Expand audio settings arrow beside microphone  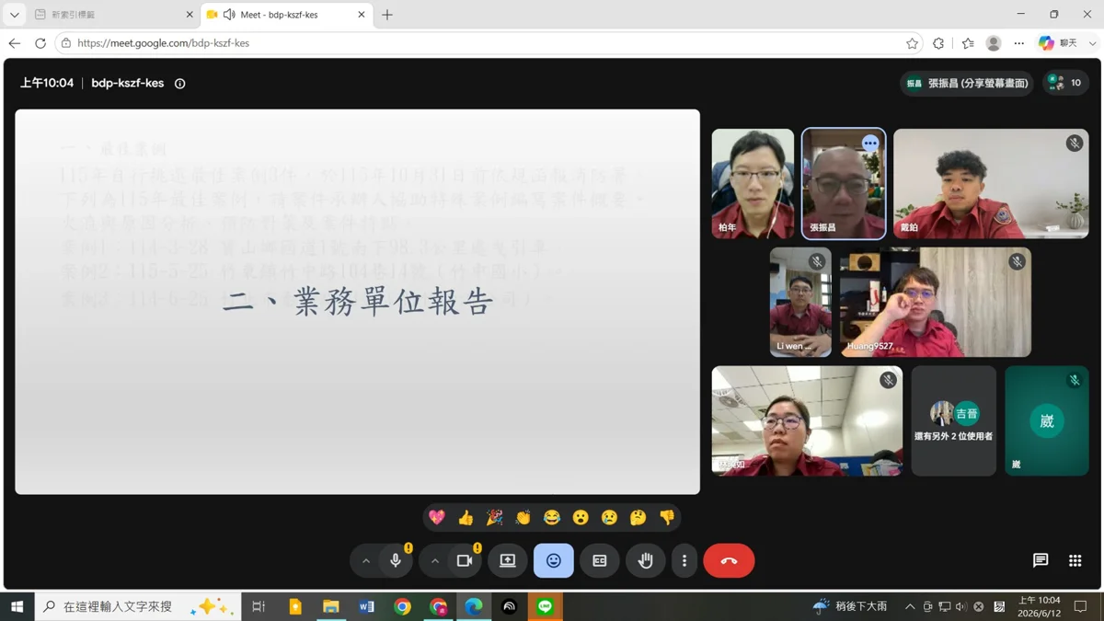pyautogui.click(x=366, y=561)
